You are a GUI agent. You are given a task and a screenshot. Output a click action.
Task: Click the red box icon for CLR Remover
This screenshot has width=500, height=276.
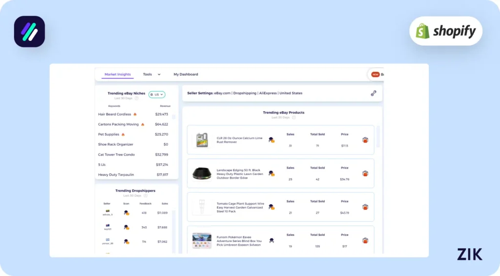click(x=365, y=140)
